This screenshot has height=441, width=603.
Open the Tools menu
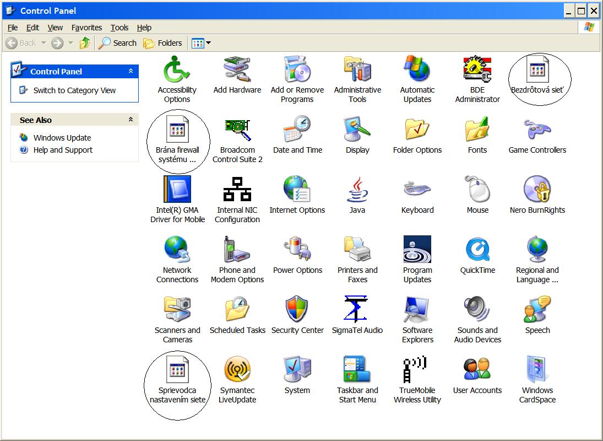pyautogui.click(x=119, y=28)
